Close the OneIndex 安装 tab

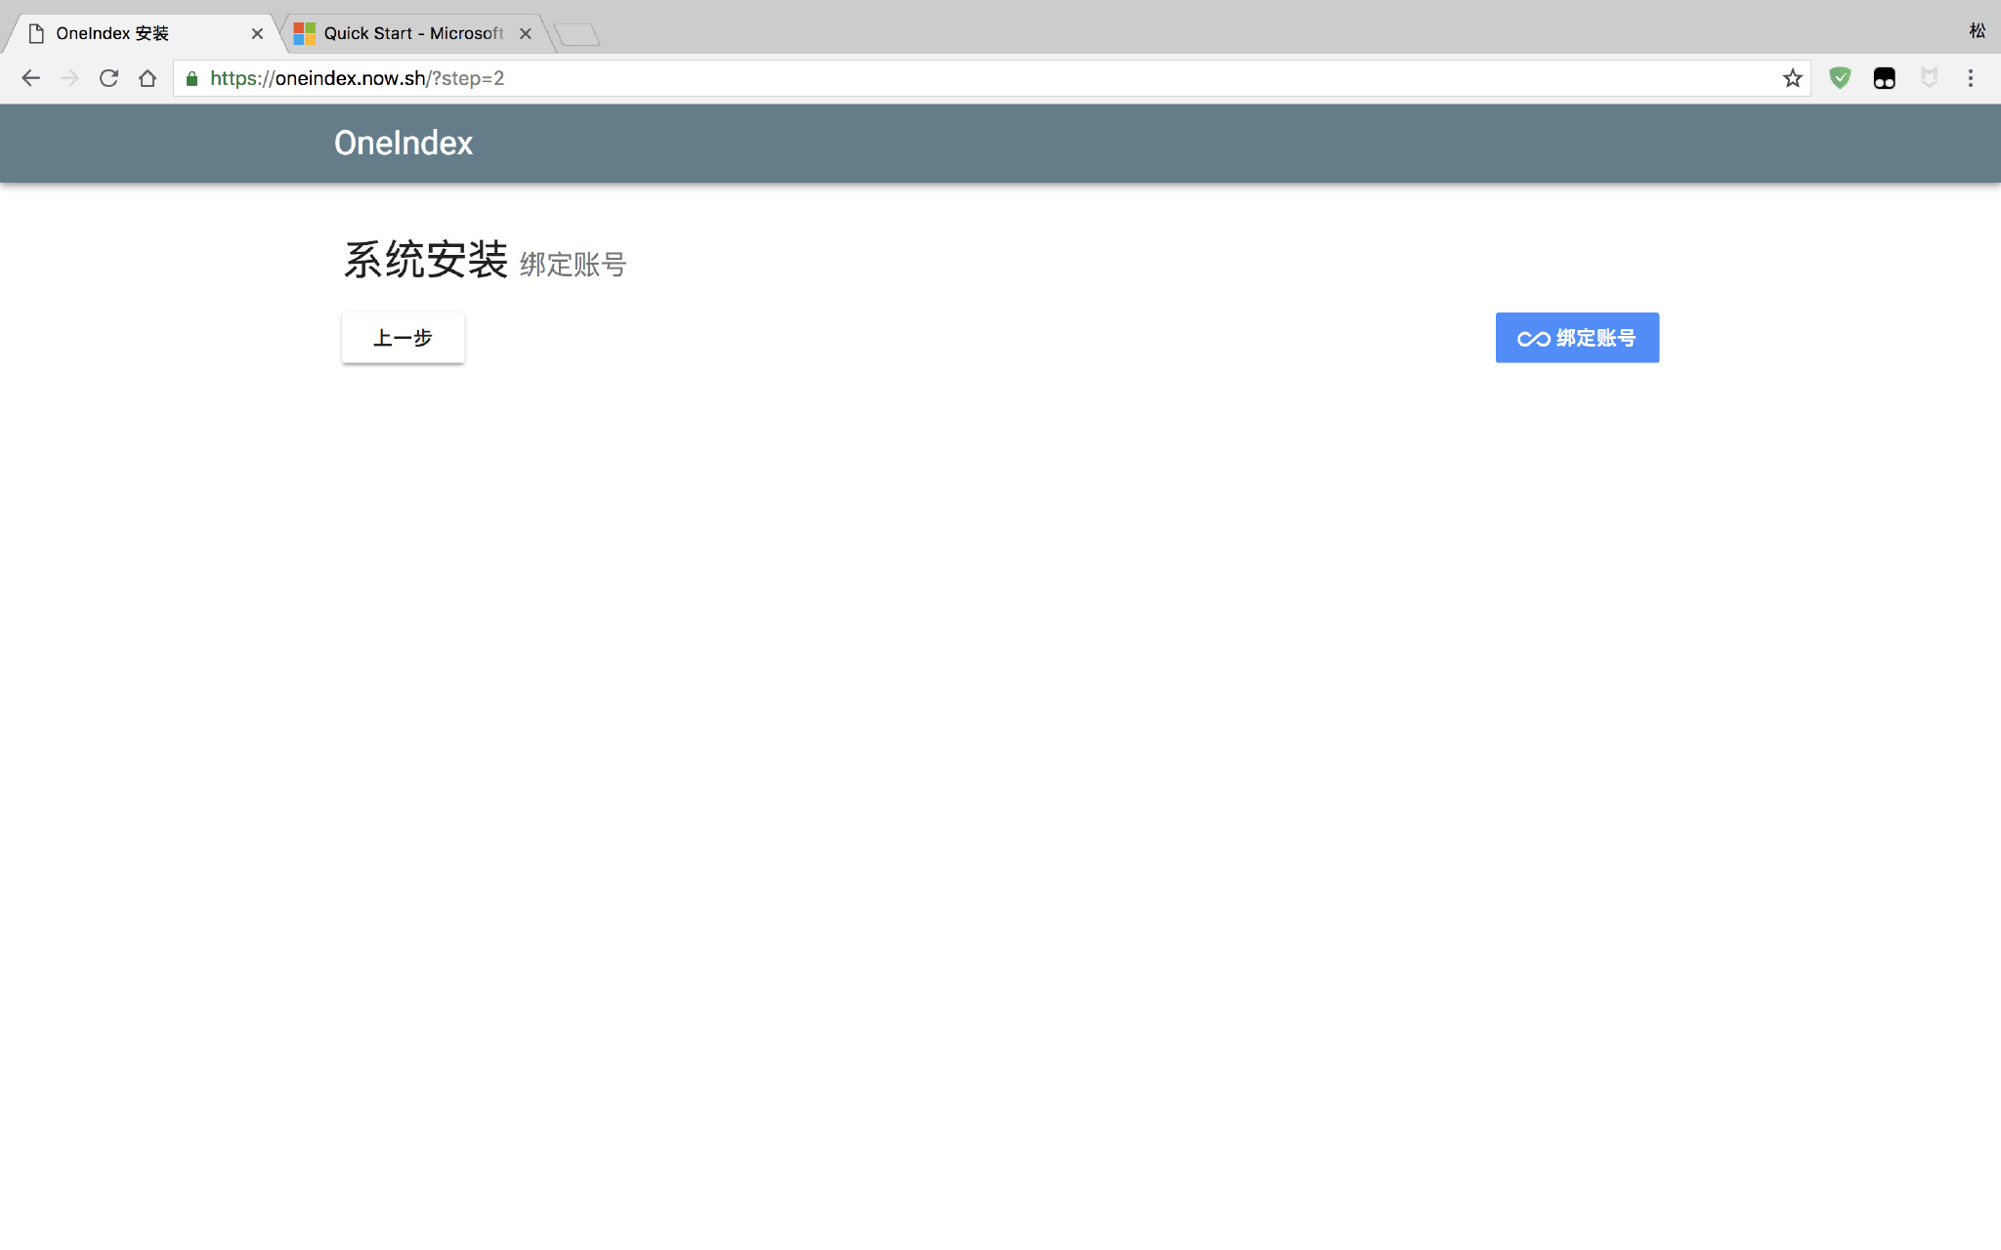click(x=257, y=33)
